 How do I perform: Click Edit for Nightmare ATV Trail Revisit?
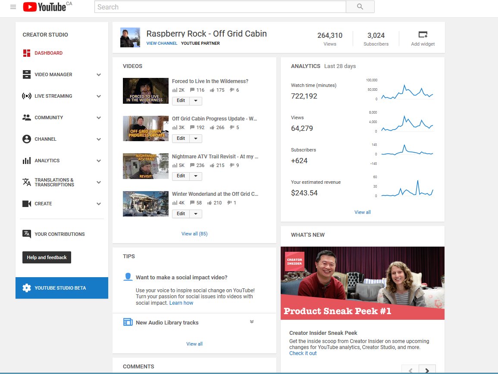point(181,176)
